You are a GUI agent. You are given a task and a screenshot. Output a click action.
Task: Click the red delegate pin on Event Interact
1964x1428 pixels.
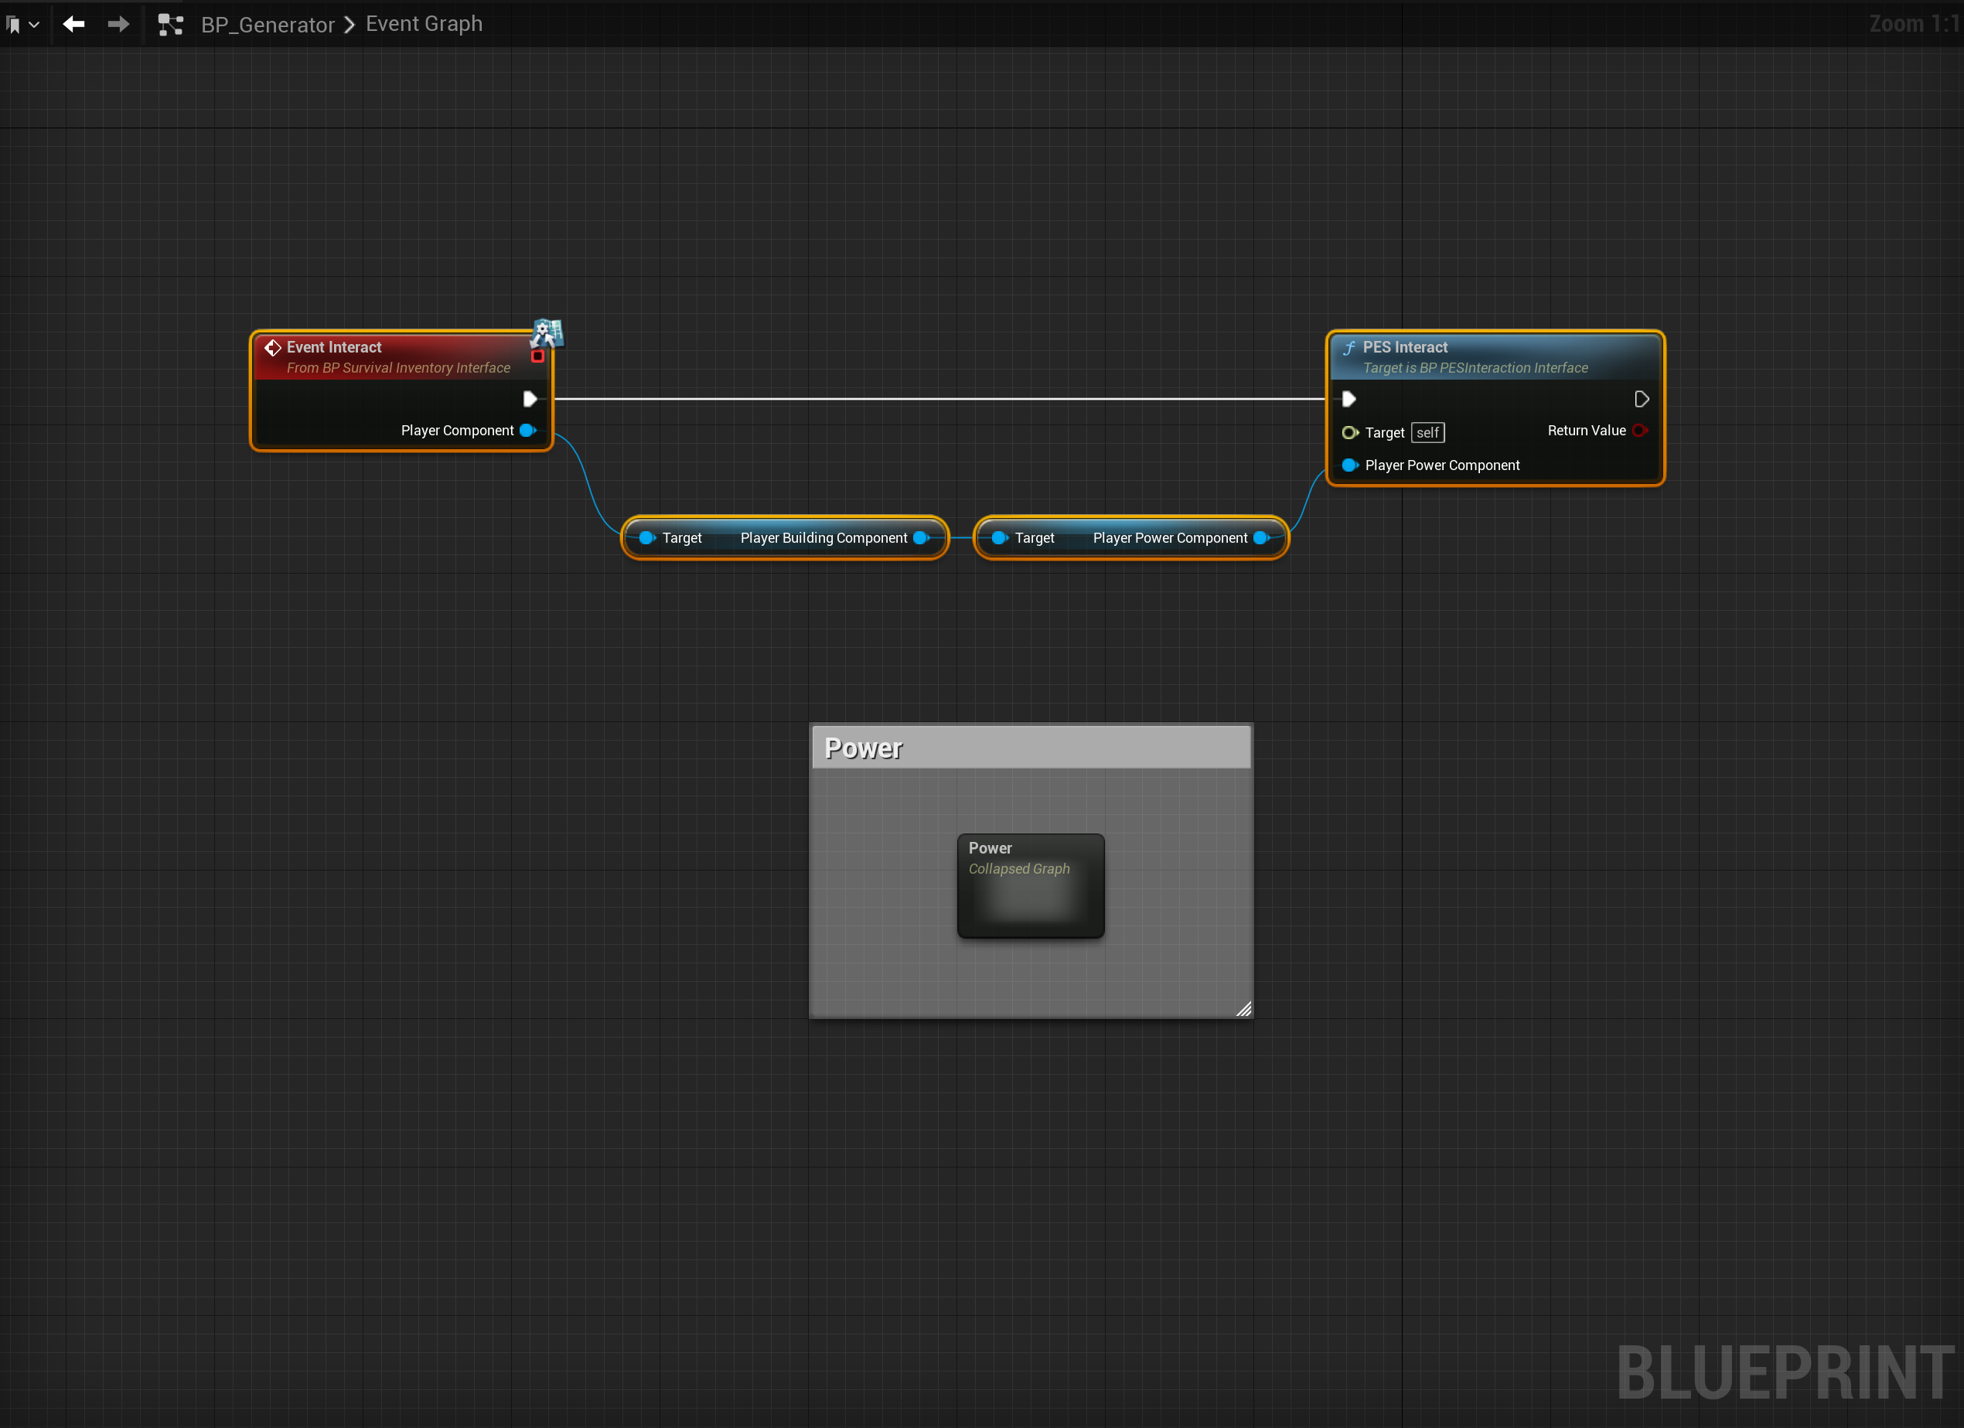pos(537,356)
